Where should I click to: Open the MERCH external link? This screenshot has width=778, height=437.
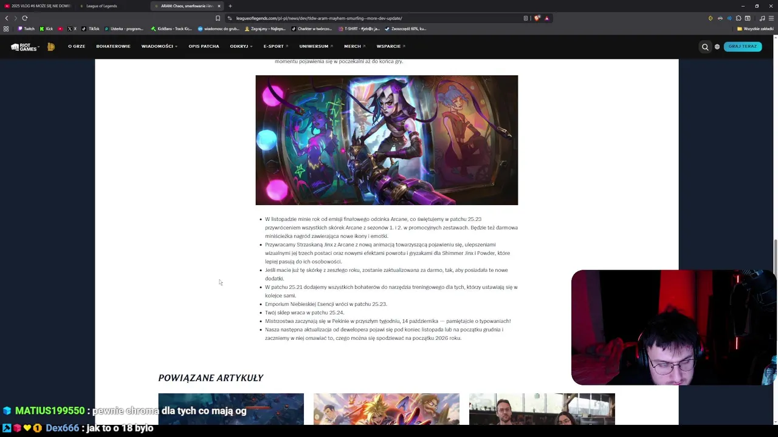pyautogui.click(x=354, y=46)
